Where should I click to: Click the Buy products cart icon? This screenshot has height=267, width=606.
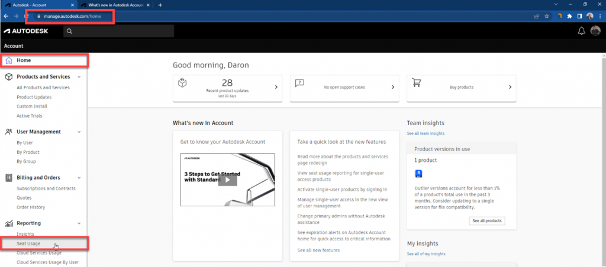[x=416, y=83]
